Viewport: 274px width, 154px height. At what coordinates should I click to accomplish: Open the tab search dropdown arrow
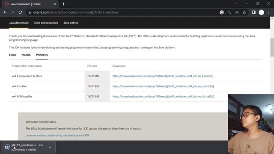(x=236, y=3)
